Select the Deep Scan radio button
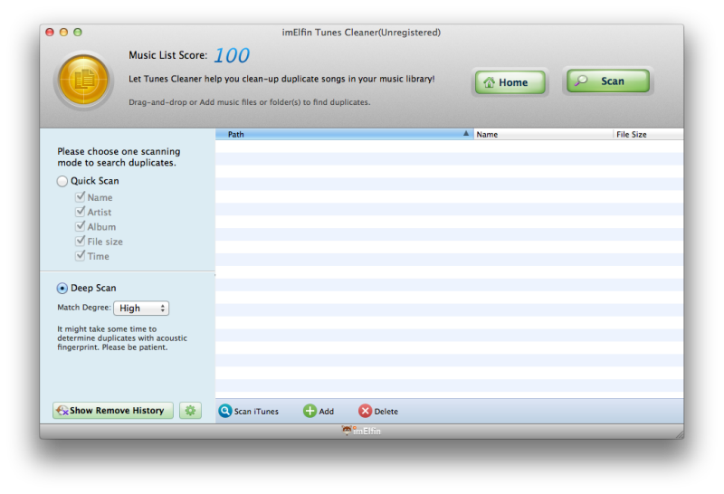This screenshot has width=724, height=494. [x=62, y=288]
